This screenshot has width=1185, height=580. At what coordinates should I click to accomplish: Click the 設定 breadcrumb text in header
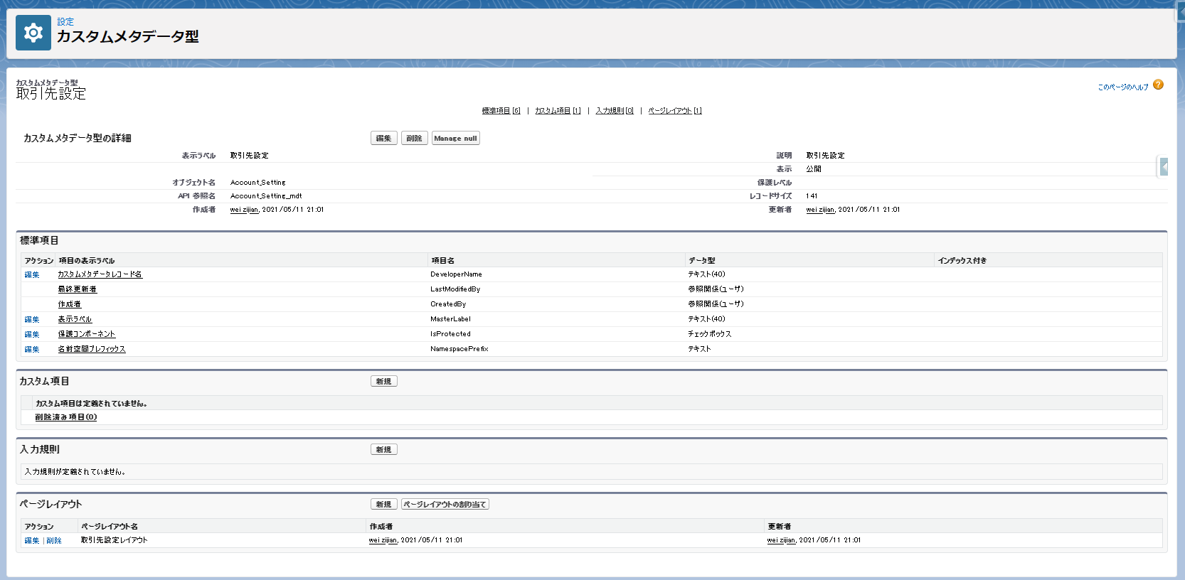pyautogui.click(x=65, y=22)
